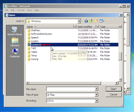Open Libraries in the sidebar
This screenshot has width=134, height=112.
coord(15,42)
